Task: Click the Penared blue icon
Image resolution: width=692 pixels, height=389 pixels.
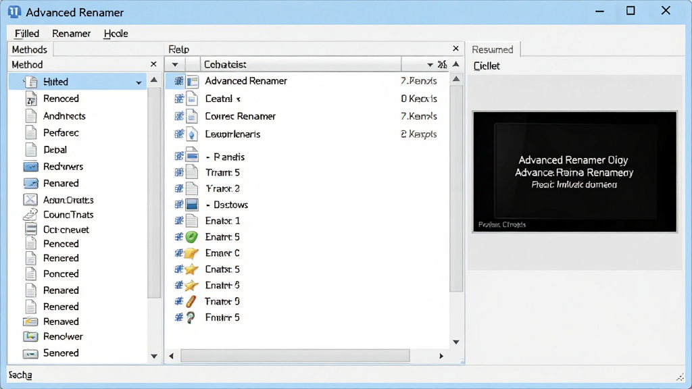Action: [x=31, y=183]
